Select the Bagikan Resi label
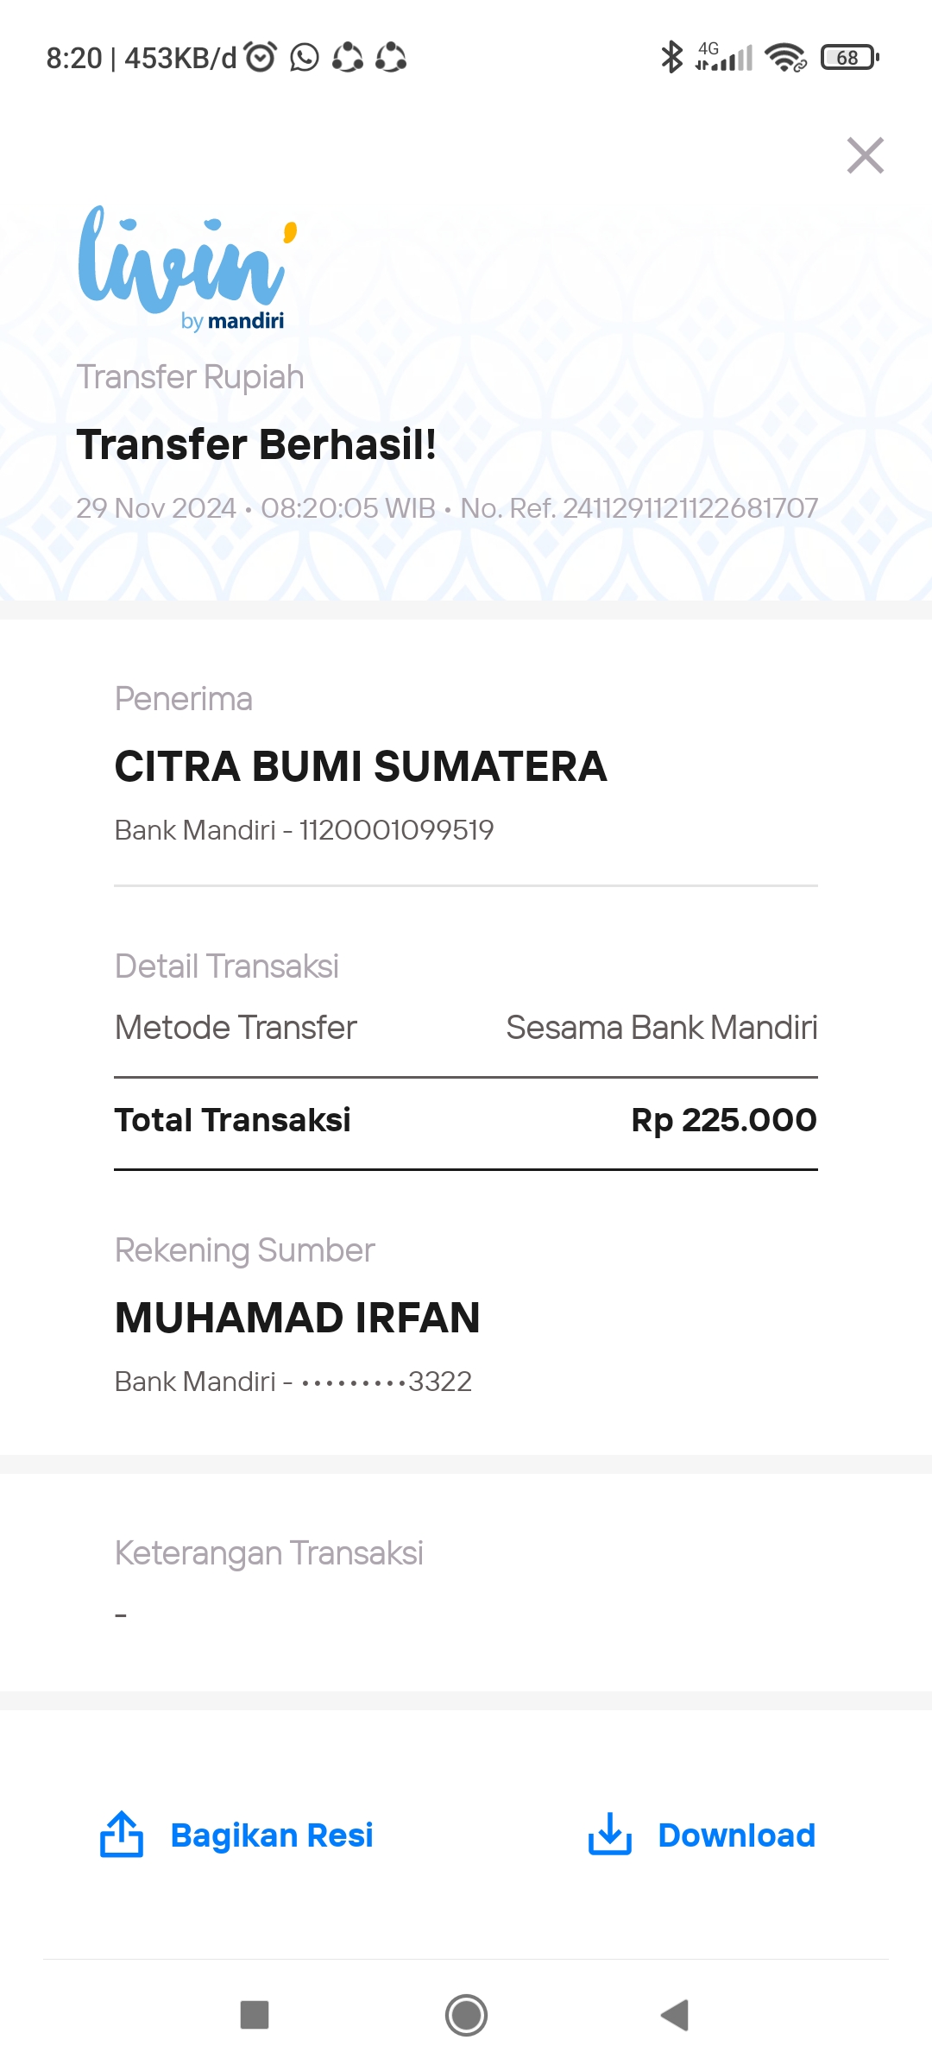The image size is (932, 2071). pyautogui.click(x=272, y=1835)
